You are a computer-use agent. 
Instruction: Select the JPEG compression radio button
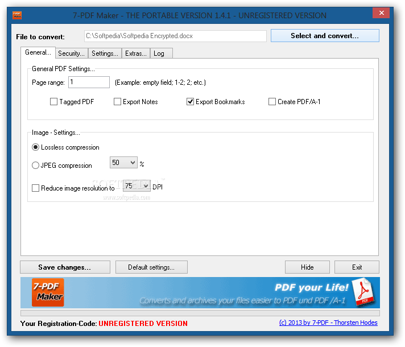[x=35, y=166]
